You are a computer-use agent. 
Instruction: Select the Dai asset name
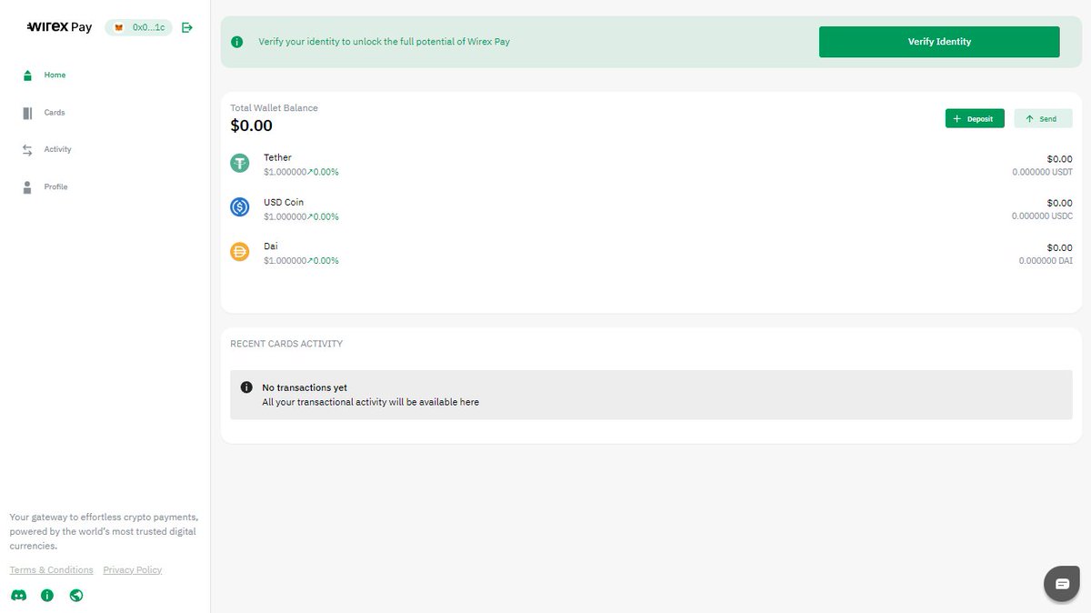[271, 246]
